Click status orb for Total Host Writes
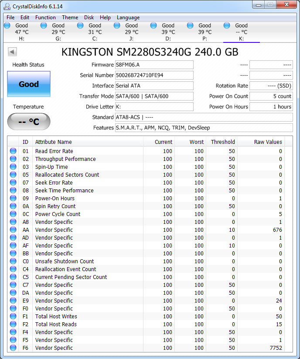The height and width of the screenshot is (359, 300). point(13,317)
